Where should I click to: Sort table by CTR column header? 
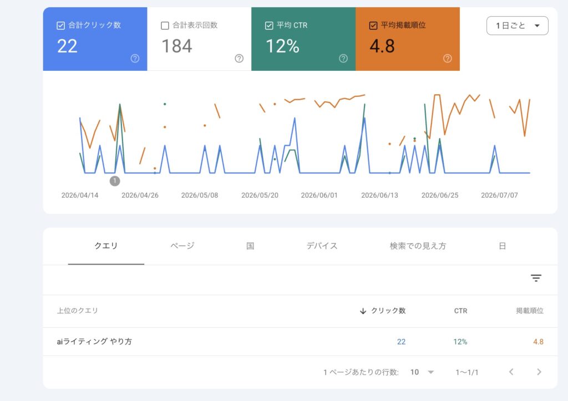pos(460,311)
